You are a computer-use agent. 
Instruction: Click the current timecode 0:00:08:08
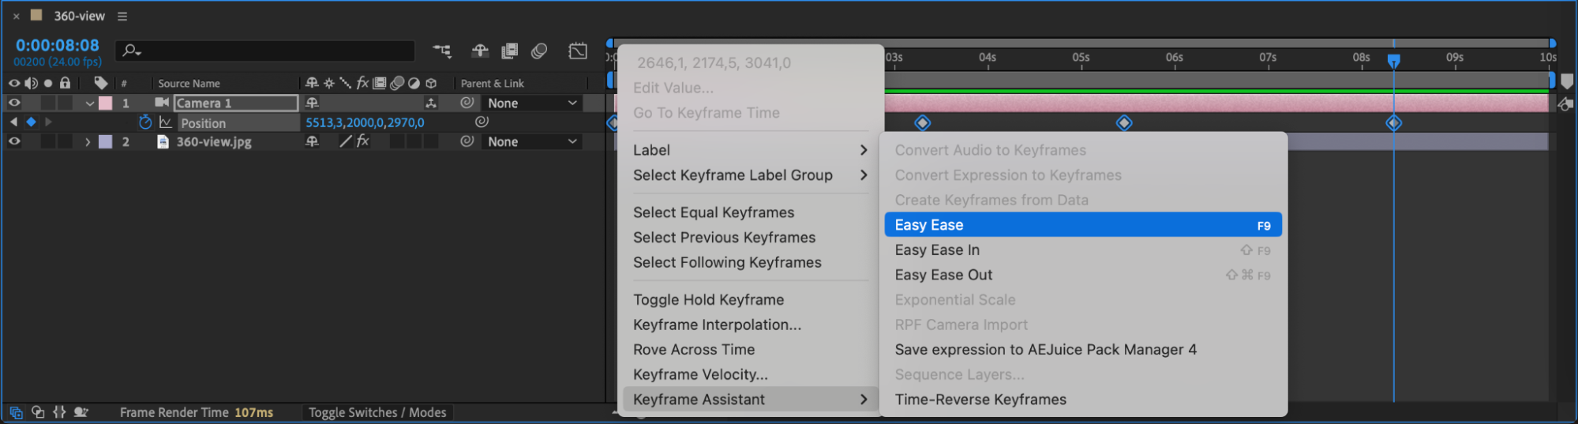(x=58, y=46)
